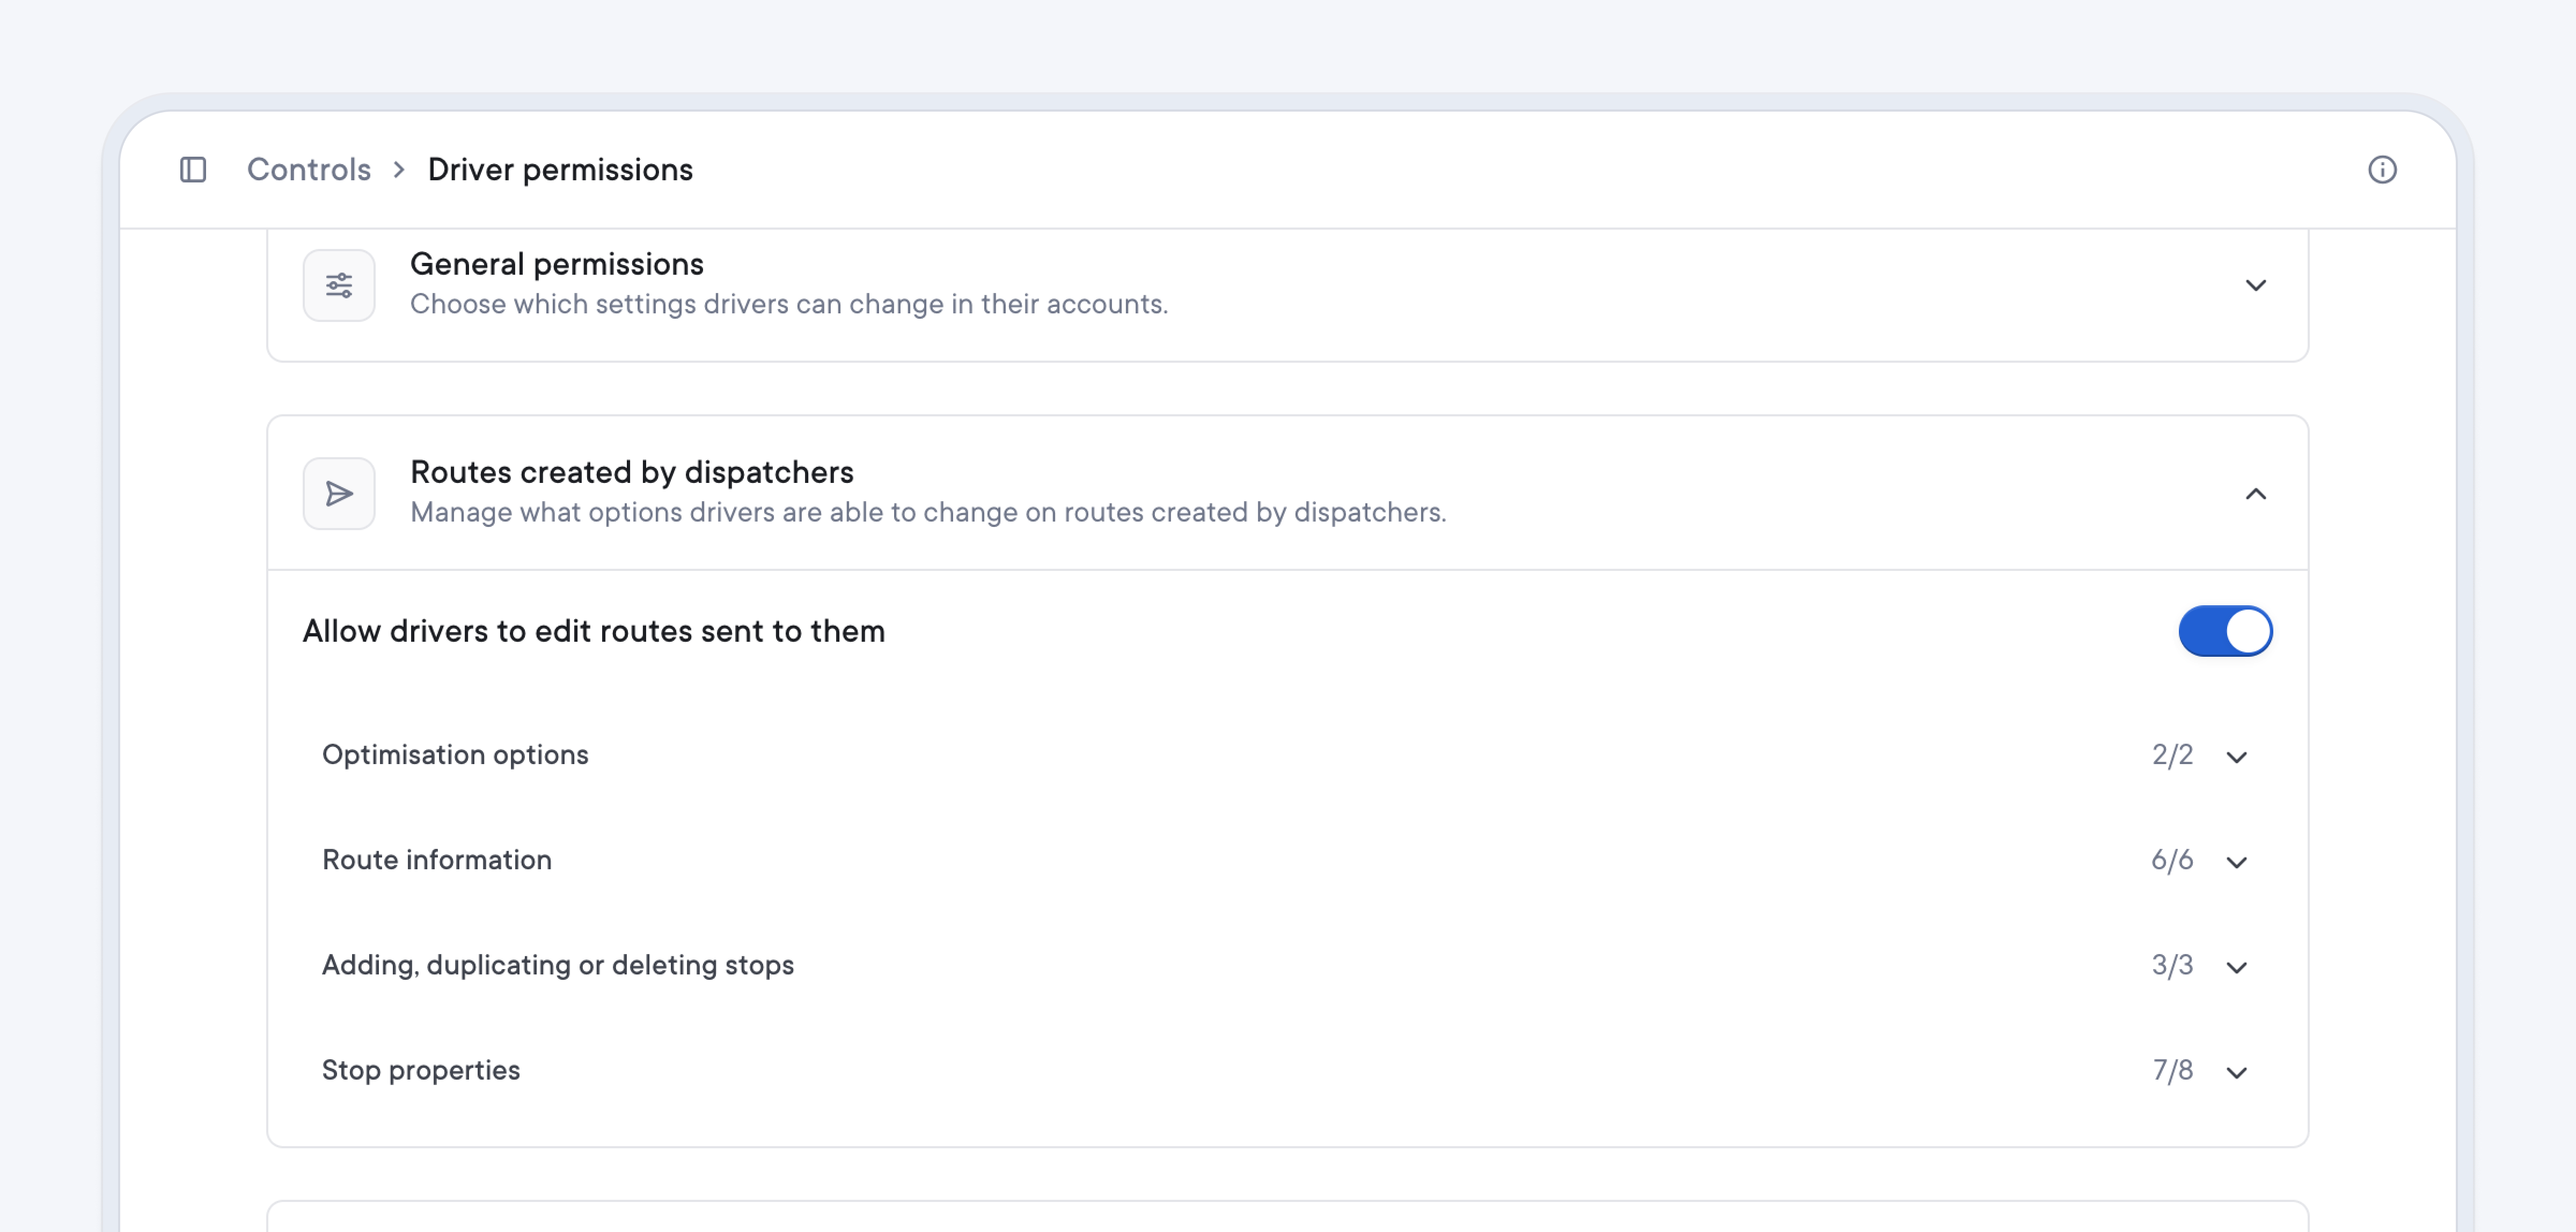The height and width of the screenshot is (1232, 2576).
Task: Go back to Controls breadcrumb
Action: click(308, 170)
